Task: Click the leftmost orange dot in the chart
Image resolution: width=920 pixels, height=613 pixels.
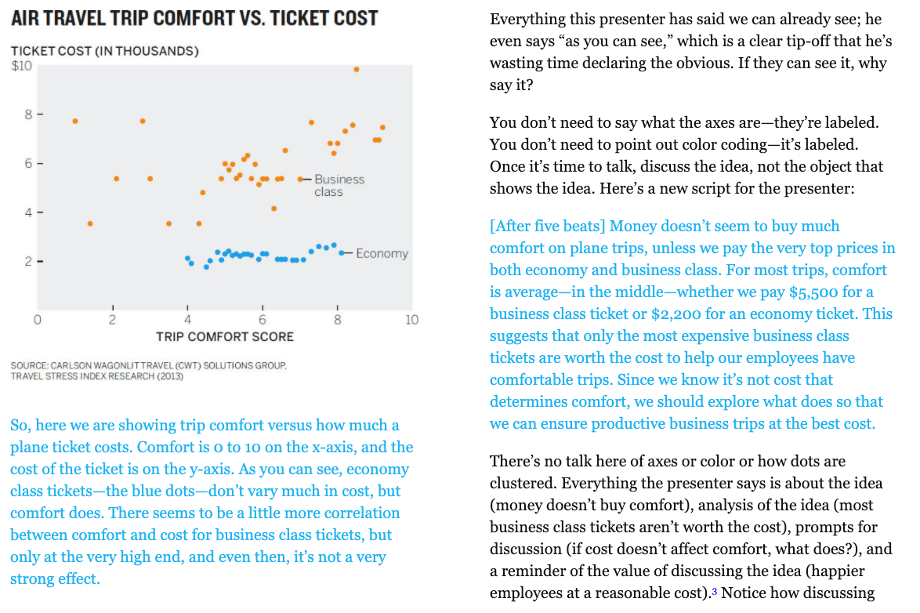Action: coord(75,121)
